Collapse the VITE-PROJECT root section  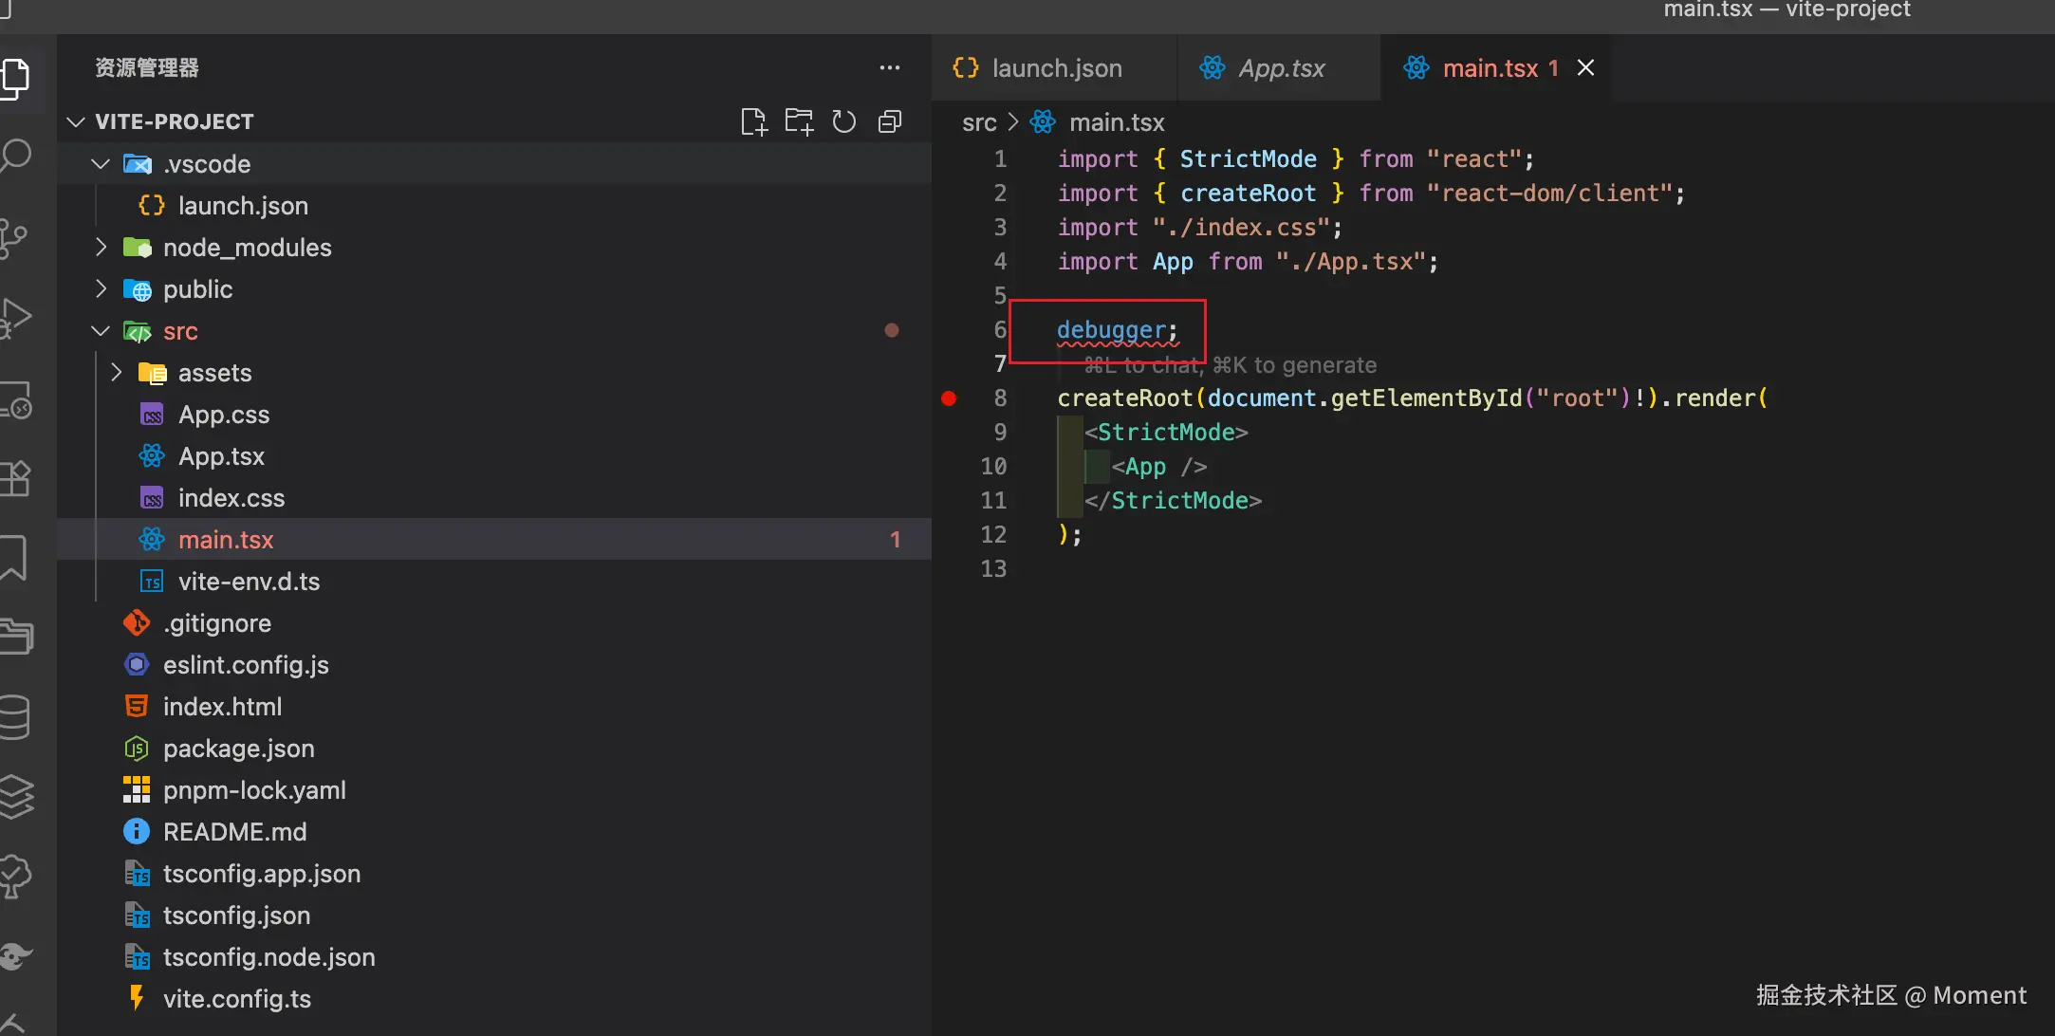(76, 121)
